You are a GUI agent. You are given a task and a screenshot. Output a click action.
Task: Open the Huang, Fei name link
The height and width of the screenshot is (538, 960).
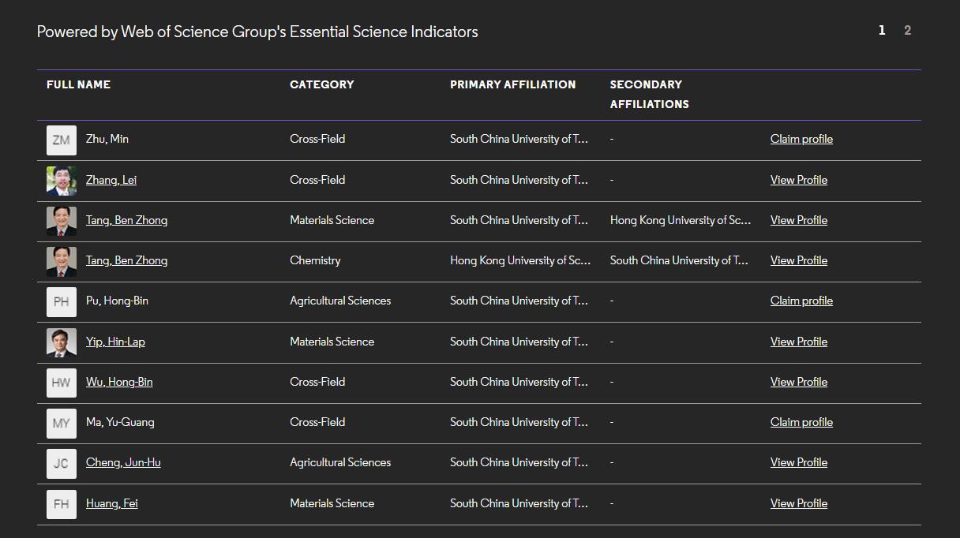point(111,503)
